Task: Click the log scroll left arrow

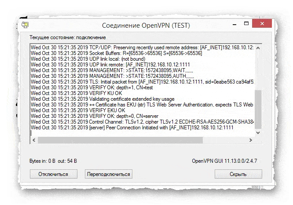Action: 34,140
